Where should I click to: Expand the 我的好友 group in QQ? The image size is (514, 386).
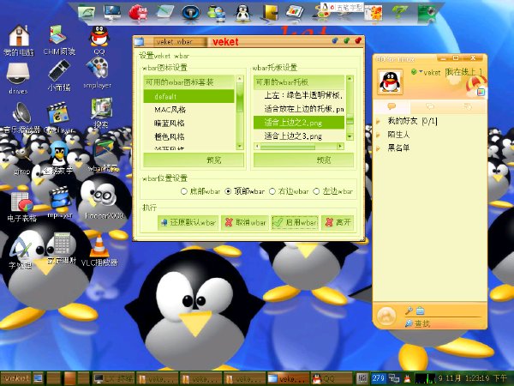(379, 122)
